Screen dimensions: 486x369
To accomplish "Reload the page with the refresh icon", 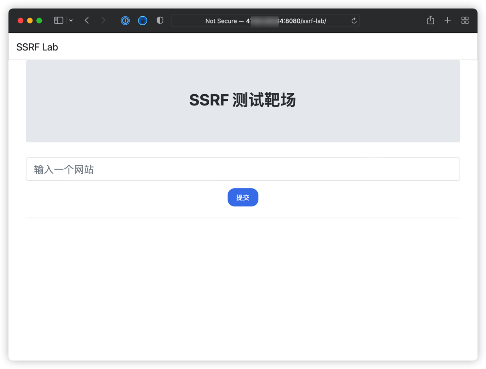I will point(354,21).
